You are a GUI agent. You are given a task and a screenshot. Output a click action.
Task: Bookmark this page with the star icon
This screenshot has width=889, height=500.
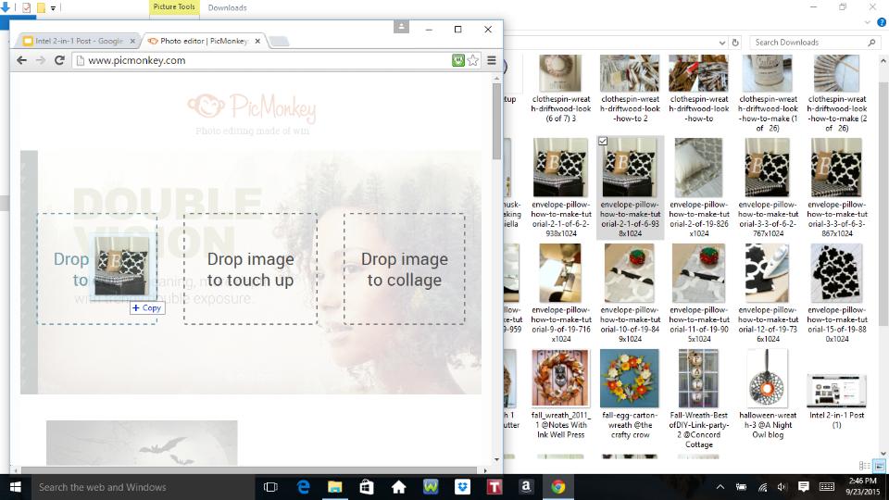tap(473, 60)
